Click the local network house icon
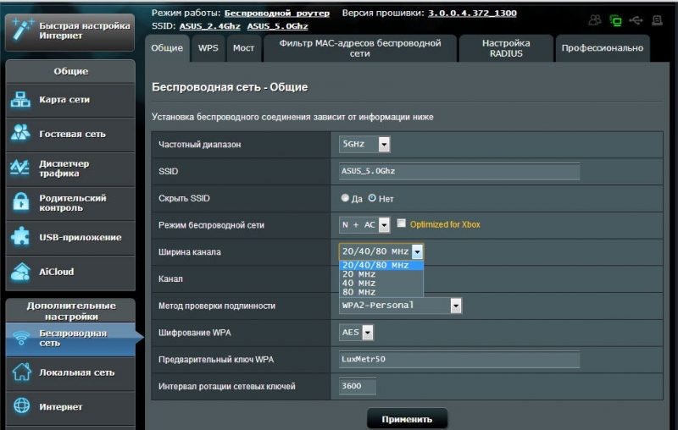Screen dimensions: 678x430 pyautogui.click(x=22, y=372)
